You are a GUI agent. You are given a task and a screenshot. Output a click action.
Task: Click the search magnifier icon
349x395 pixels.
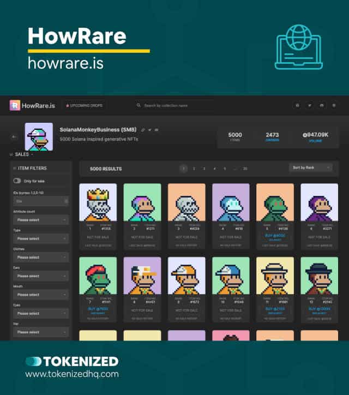[139, 105]
